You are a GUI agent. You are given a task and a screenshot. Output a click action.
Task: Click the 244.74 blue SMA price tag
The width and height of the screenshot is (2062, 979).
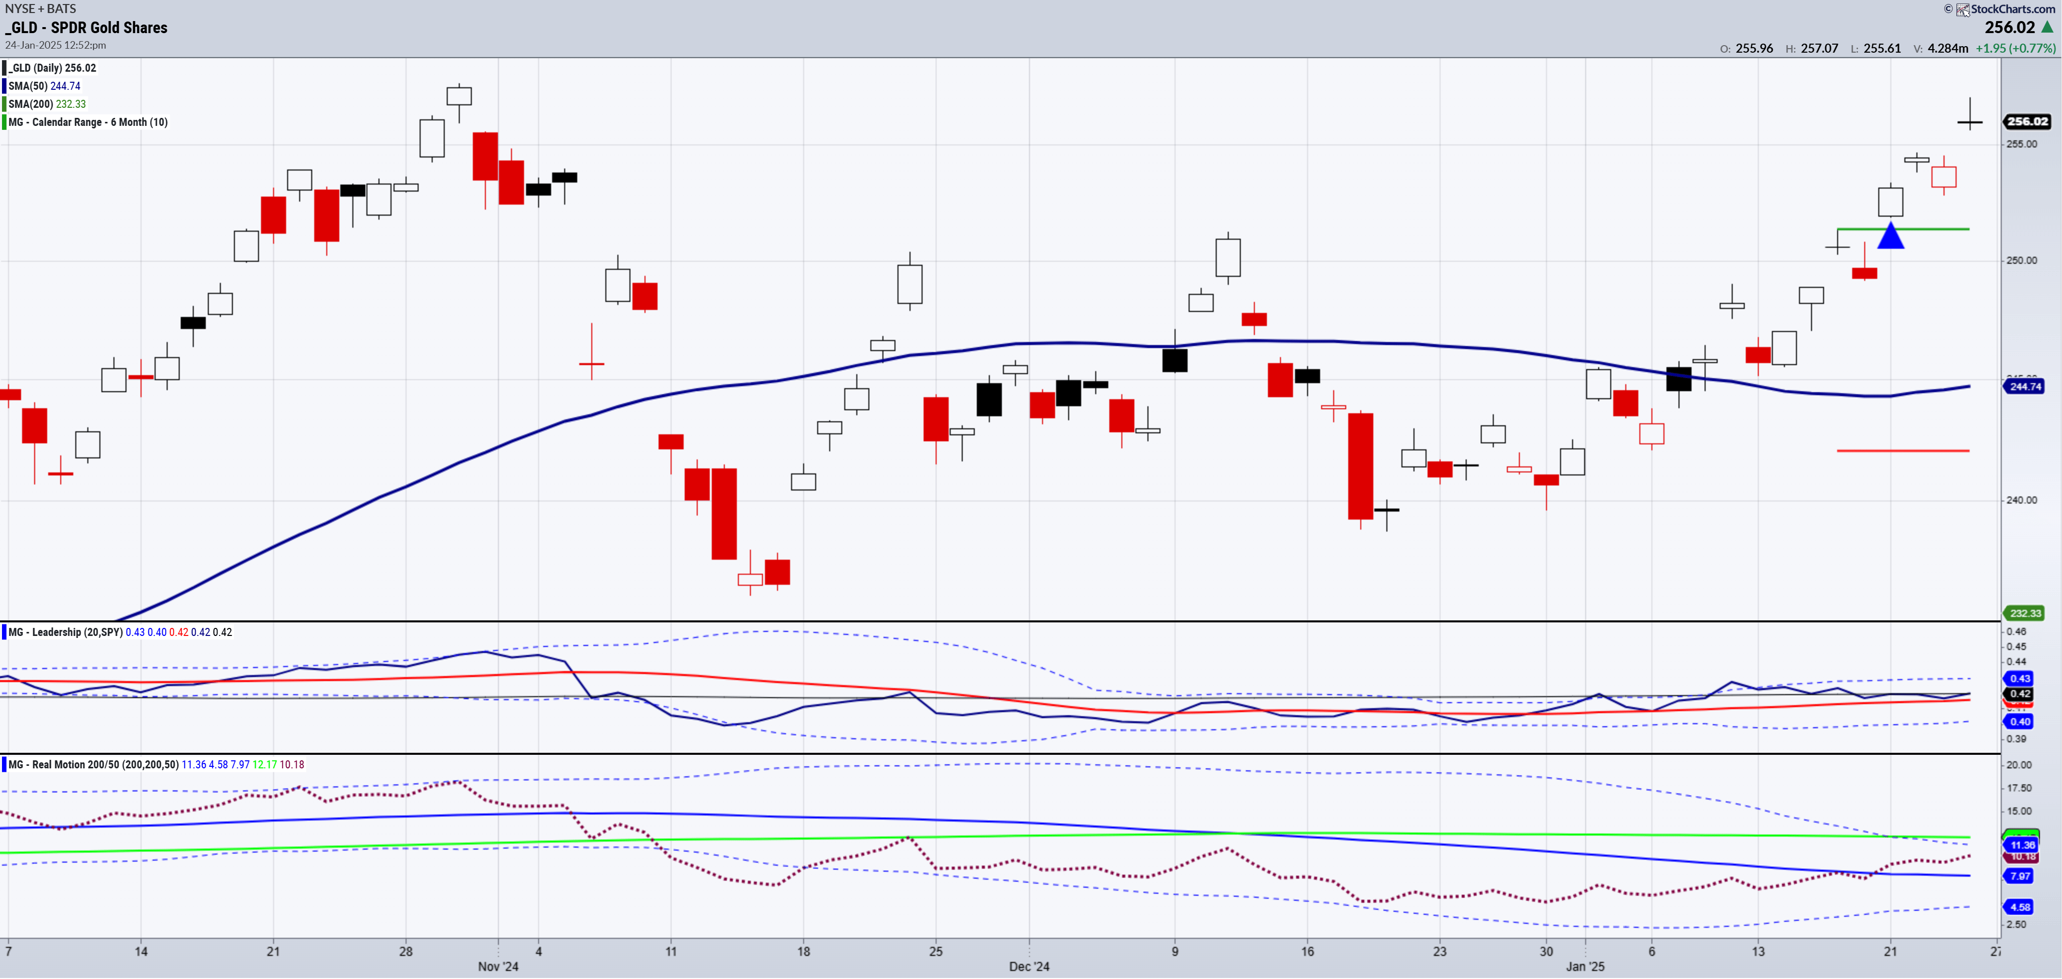click(2024, 386)
